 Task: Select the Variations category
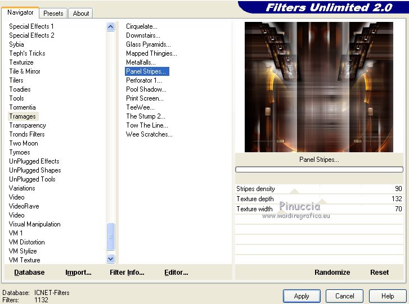(x=22, y=188)
